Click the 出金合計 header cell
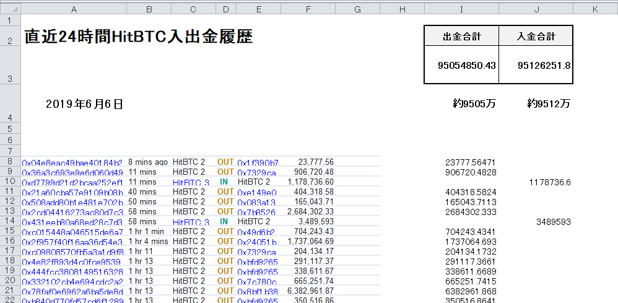Image resolution: width=618 pixels, height=303 pixels. pos(461,37)
